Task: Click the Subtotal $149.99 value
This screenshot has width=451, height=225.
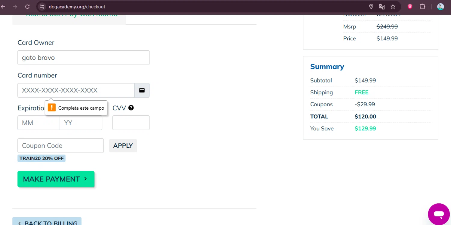Action: 365,80
